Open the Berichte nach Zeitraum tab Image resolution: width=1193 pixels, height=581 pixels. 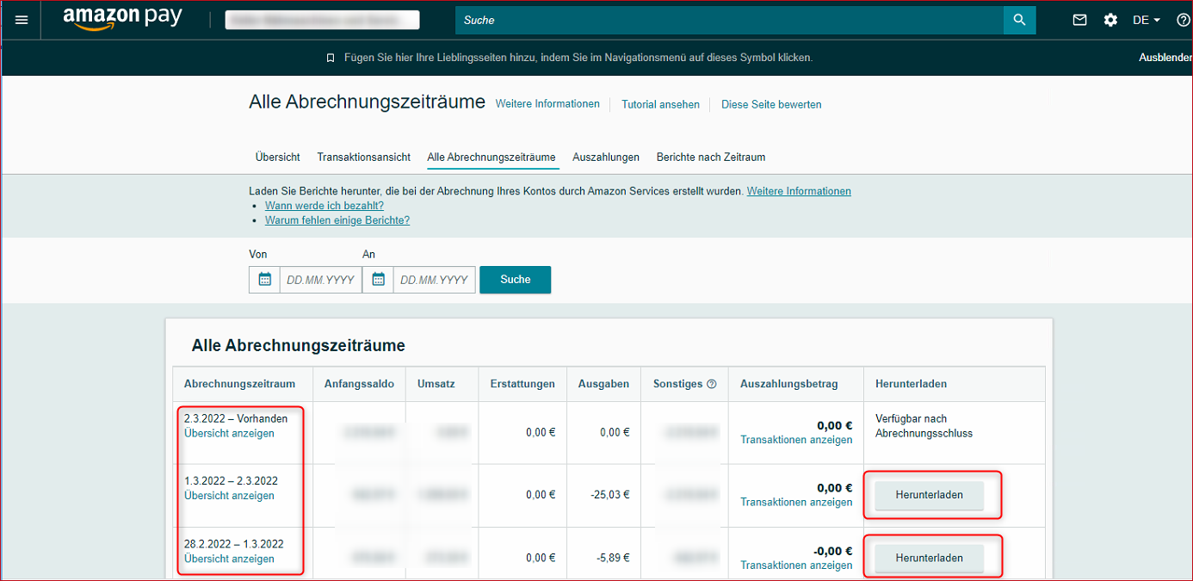pyautogui.click(x=710, y=158)
